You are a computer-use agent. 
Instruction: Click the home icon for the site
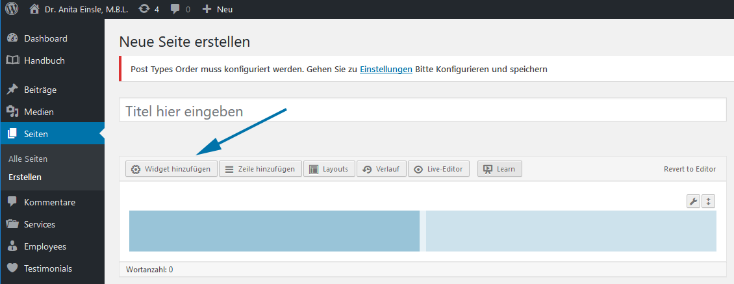34,9
